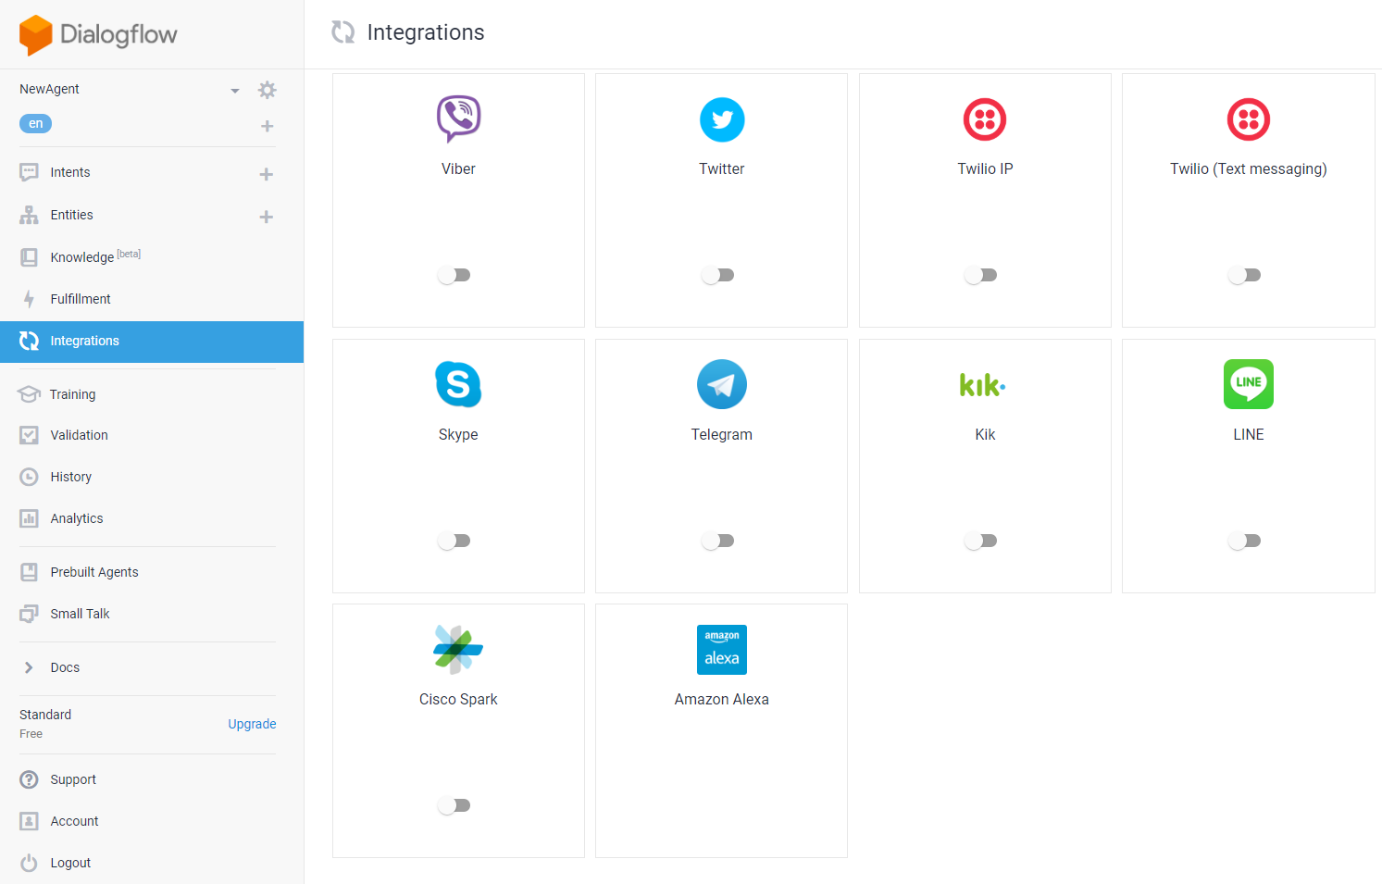Viewport: 1382px width, 884px height.
Task: Click the Twilio IP card label
Action: [985, 168]
